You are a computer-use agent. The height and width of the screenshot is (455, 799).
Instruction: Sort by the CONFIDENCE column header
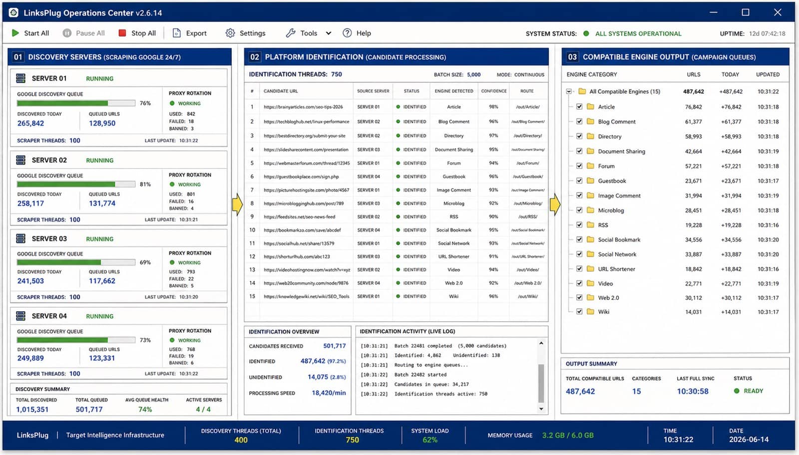point(494,91)
